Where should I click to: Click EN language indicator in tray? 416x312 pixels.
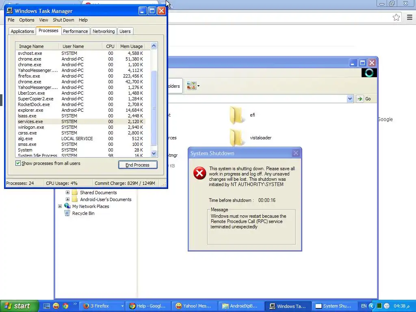(x=364, y=306)
